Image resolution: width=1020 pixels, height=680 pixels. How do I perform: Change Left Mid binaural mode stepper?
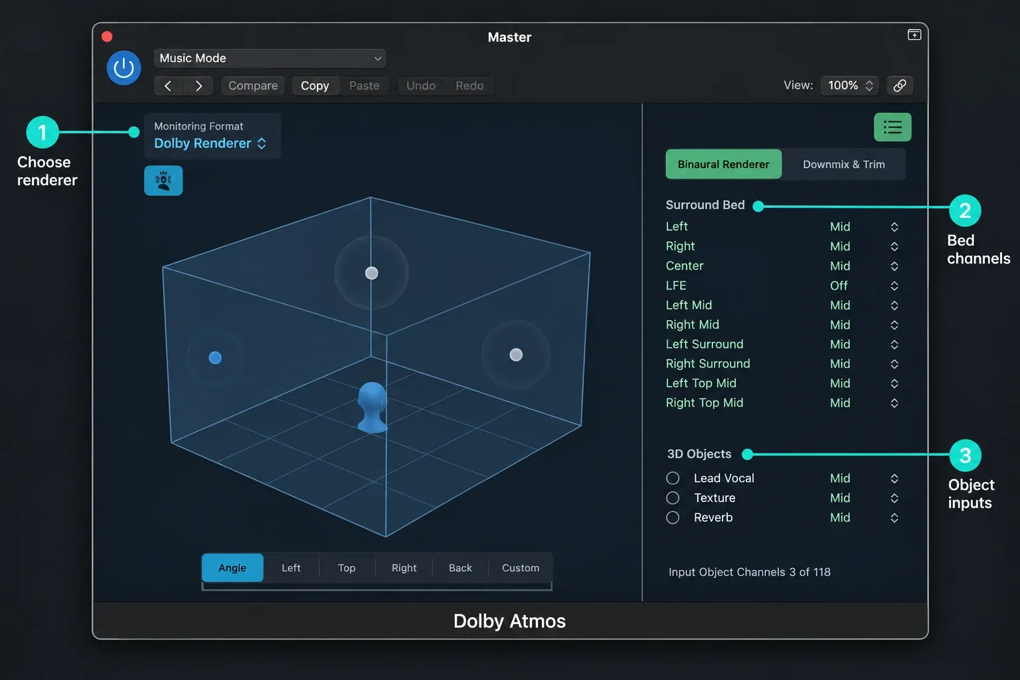point(894,305)
